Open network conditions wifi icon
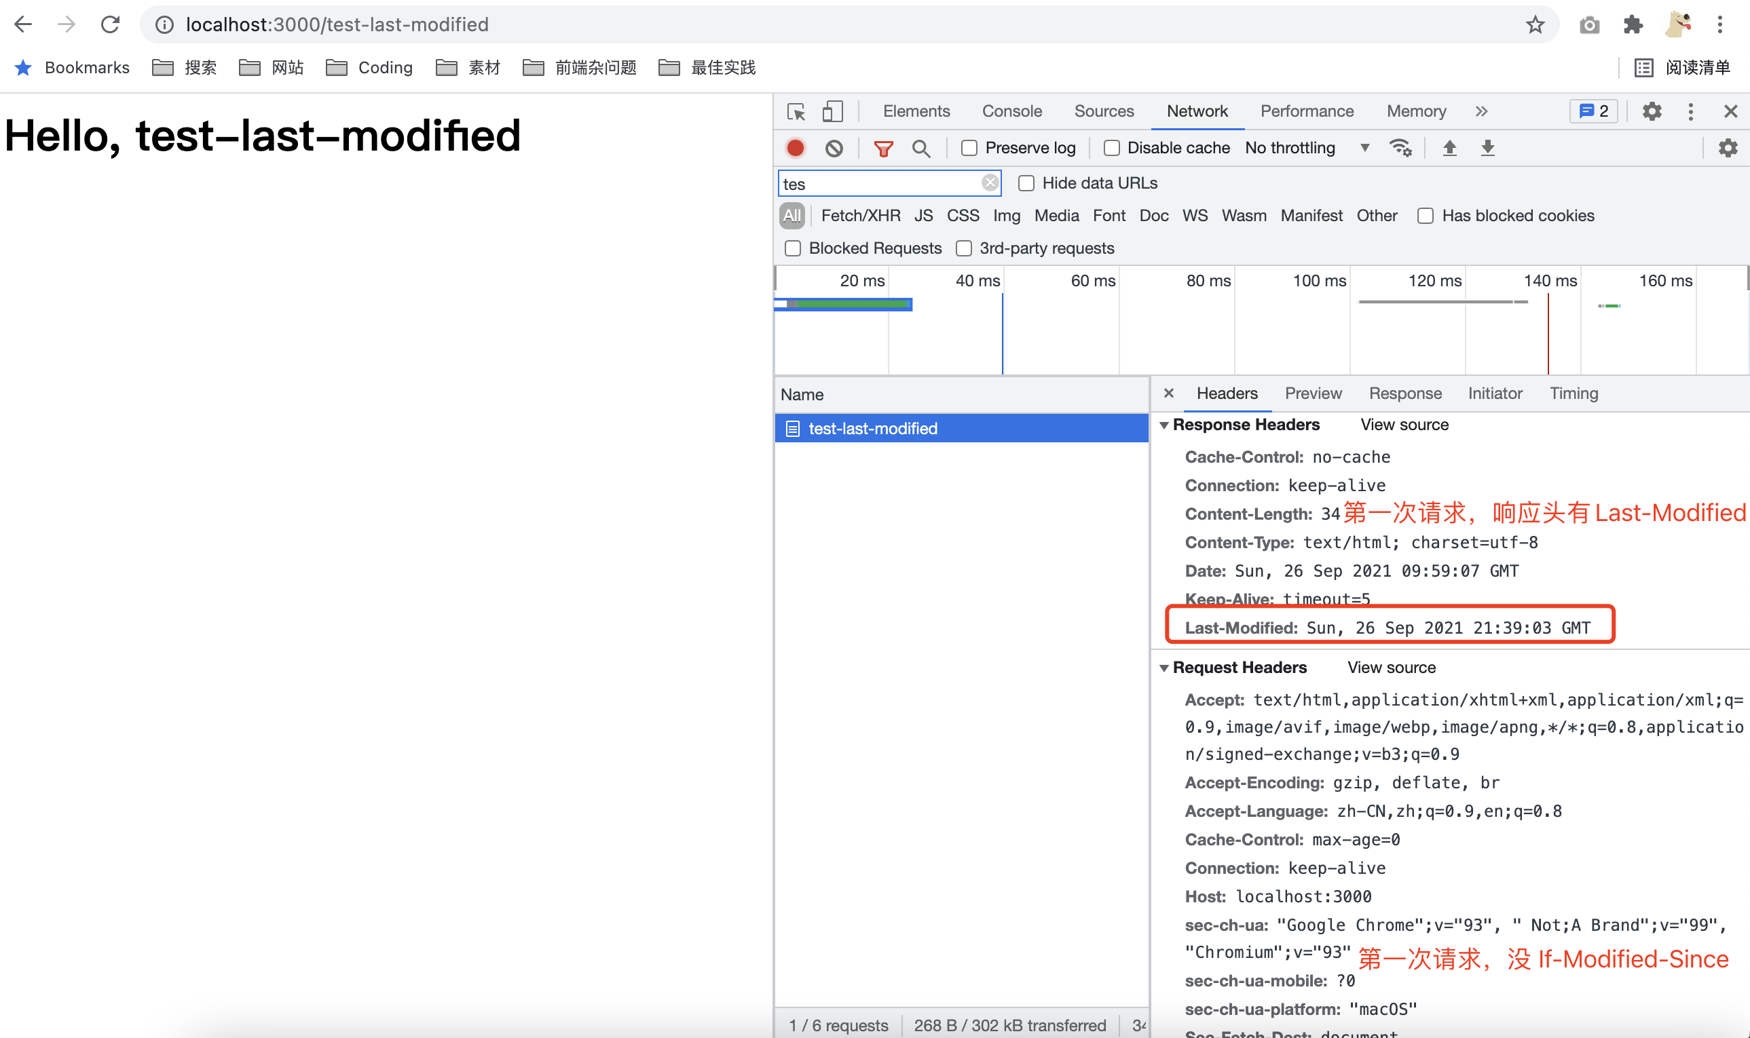This screenshot has width=1750, height=1038. 1400,148
